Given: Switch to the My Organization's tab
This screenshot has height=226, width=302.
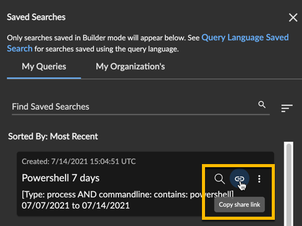Looking at the screenshot, I should pos(130,67).
